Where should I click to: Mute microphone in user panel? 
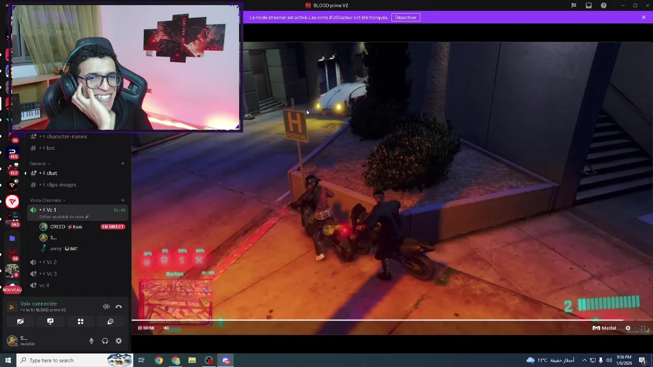point(91,341)
